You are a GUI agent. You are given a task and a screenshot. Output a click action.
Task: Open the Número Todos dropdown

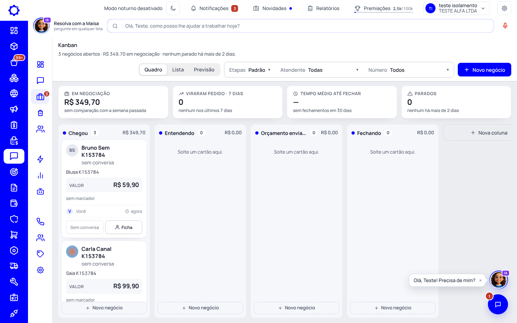(x=409, y=70)
